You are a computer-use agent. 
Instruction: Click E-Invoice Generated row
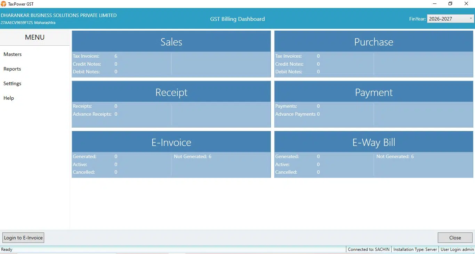coord(95,156)
